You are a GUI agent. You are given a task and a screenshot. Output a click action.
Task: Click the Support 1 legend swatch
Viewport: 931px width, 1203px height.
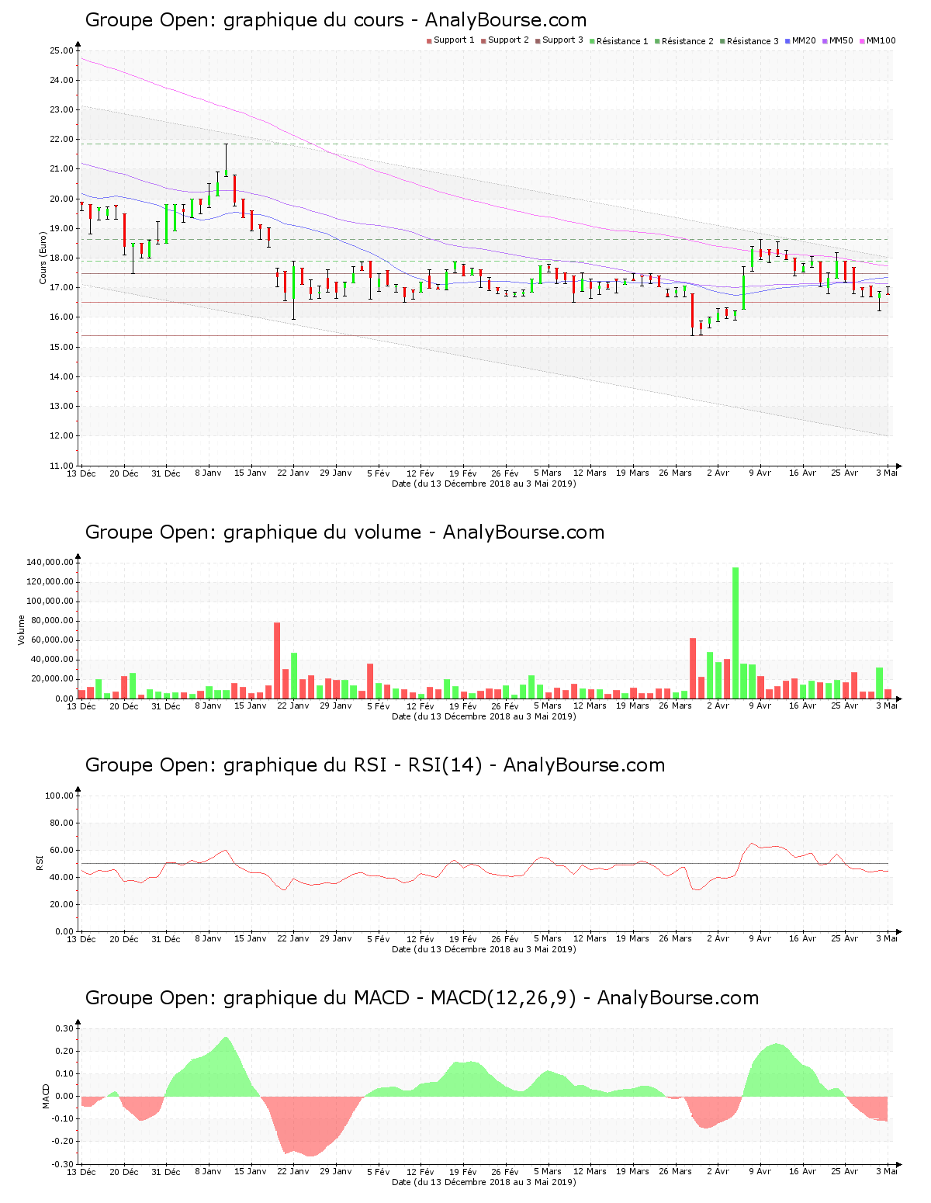point(429,41)
